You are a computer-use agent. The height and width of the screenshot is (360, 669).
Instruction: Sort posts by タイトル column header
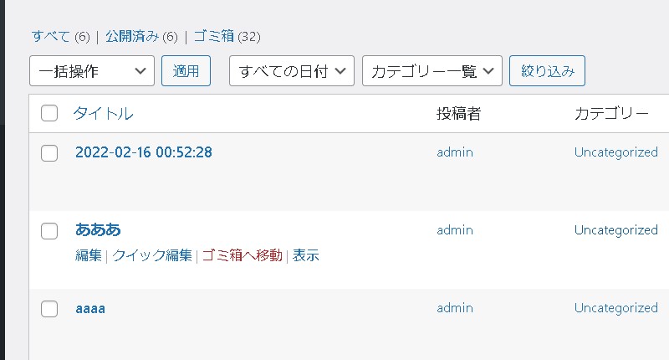click(103, 114)
